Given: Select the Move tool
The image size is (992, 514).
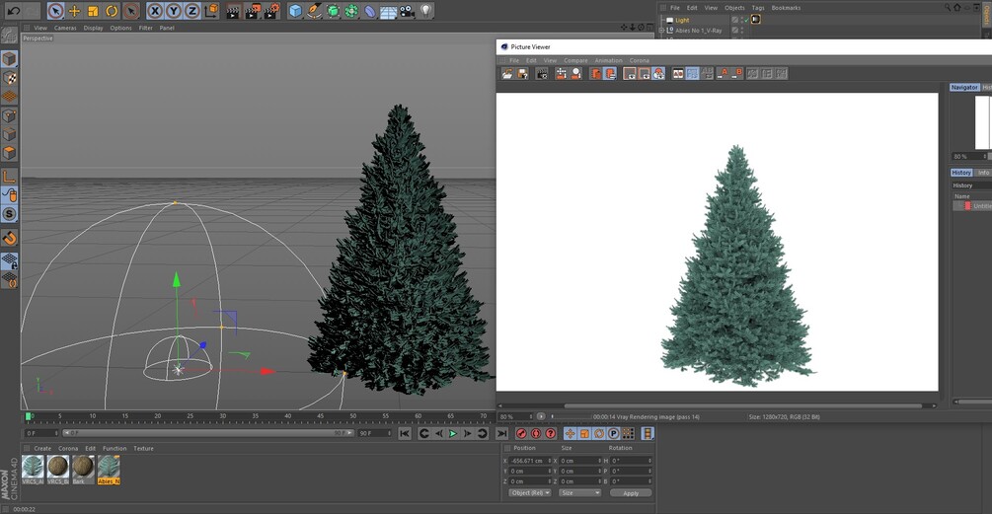Looking at the screenshot, I should click(74, 11).
